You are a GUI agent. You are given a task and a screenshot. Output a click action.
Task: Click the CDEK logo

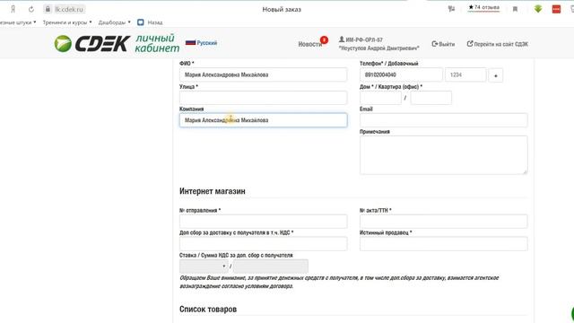pyautogui.click(x=92, y=44)
